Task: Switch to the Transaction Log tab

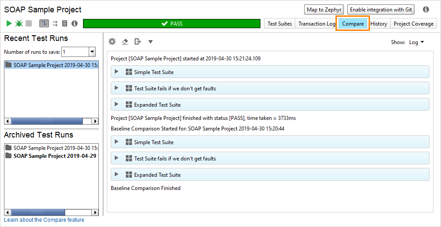Action: (x=316, y=24)
